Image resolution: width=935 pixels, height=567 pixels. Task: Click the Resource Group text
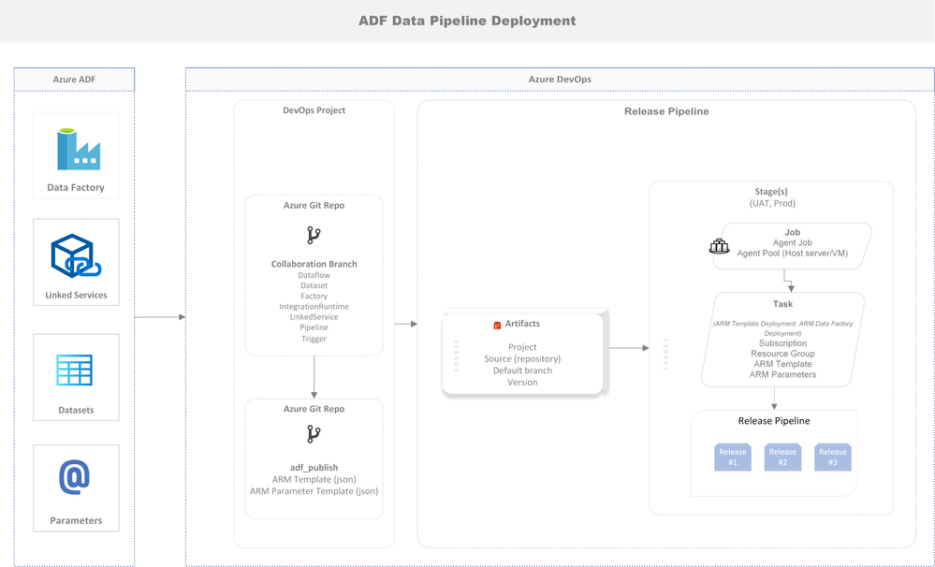point(783,355)
